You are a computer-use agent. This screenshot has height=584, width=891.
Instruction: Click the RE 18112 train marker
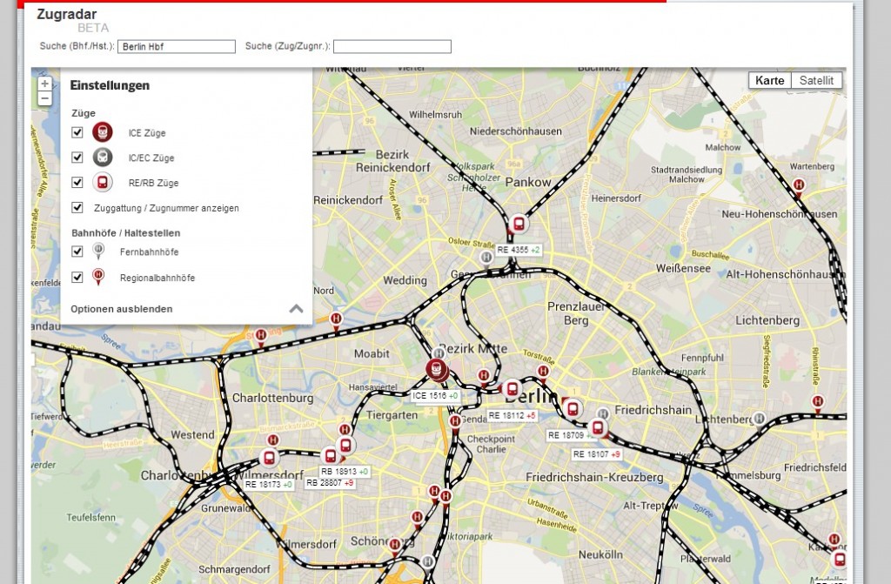512,390
